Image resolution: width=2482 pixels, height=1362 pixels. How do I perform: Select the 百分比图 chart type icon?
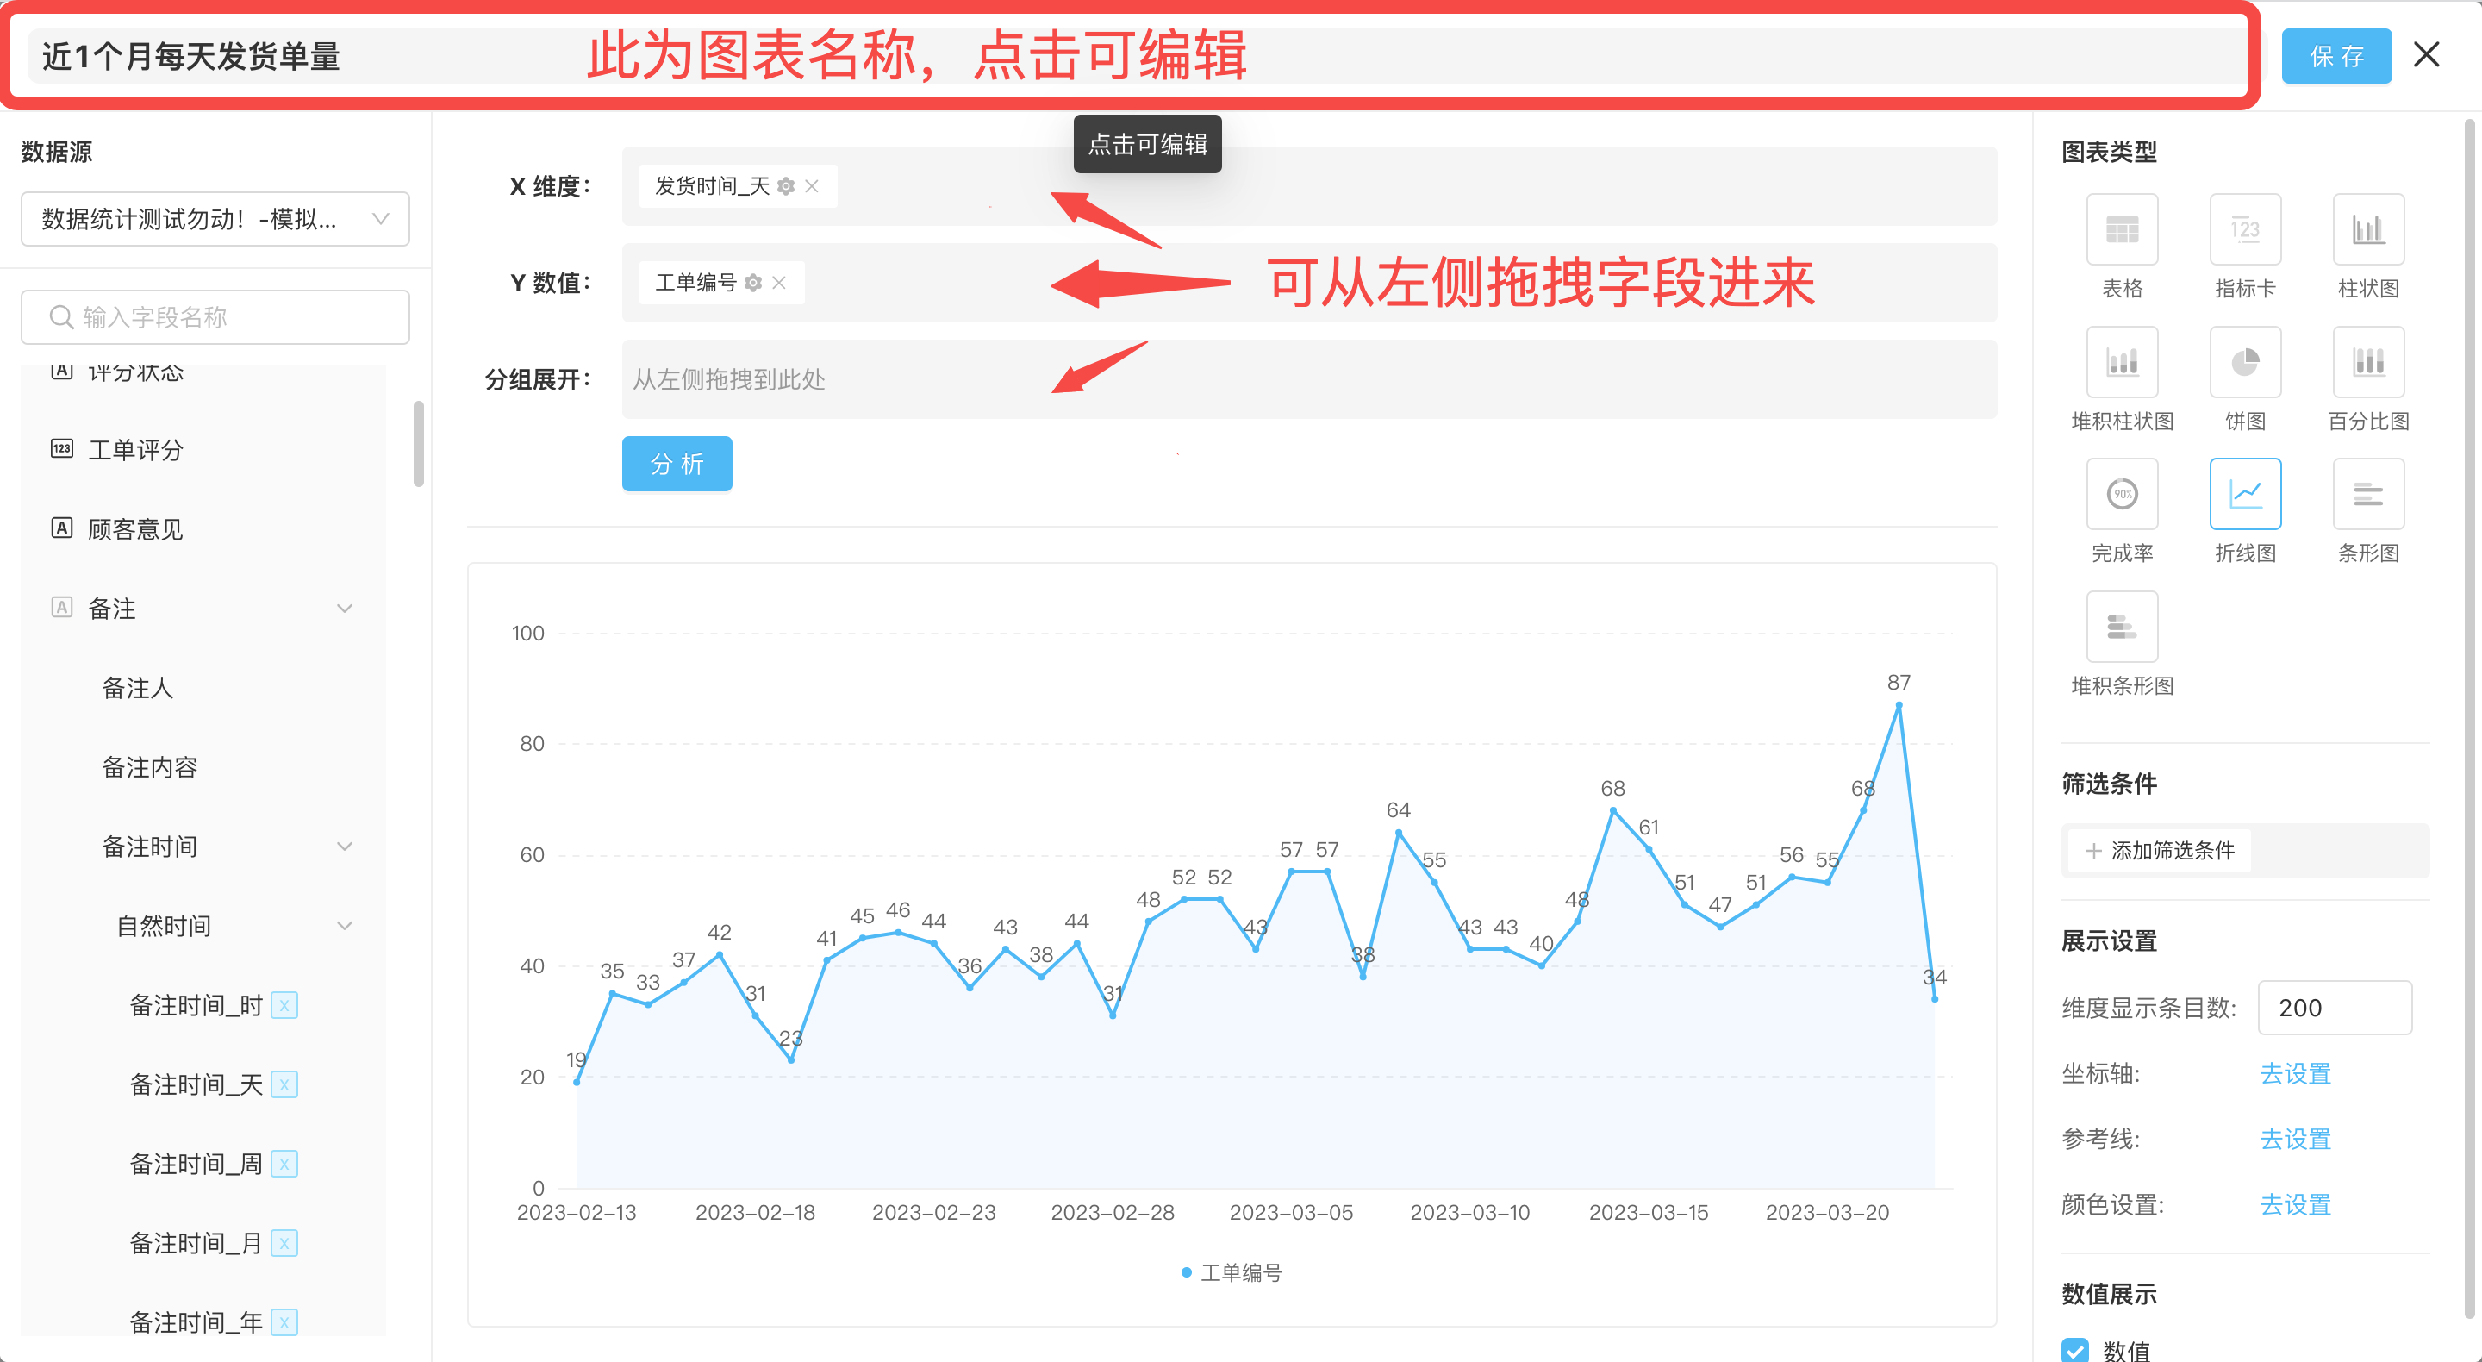tap(2368, 361)
